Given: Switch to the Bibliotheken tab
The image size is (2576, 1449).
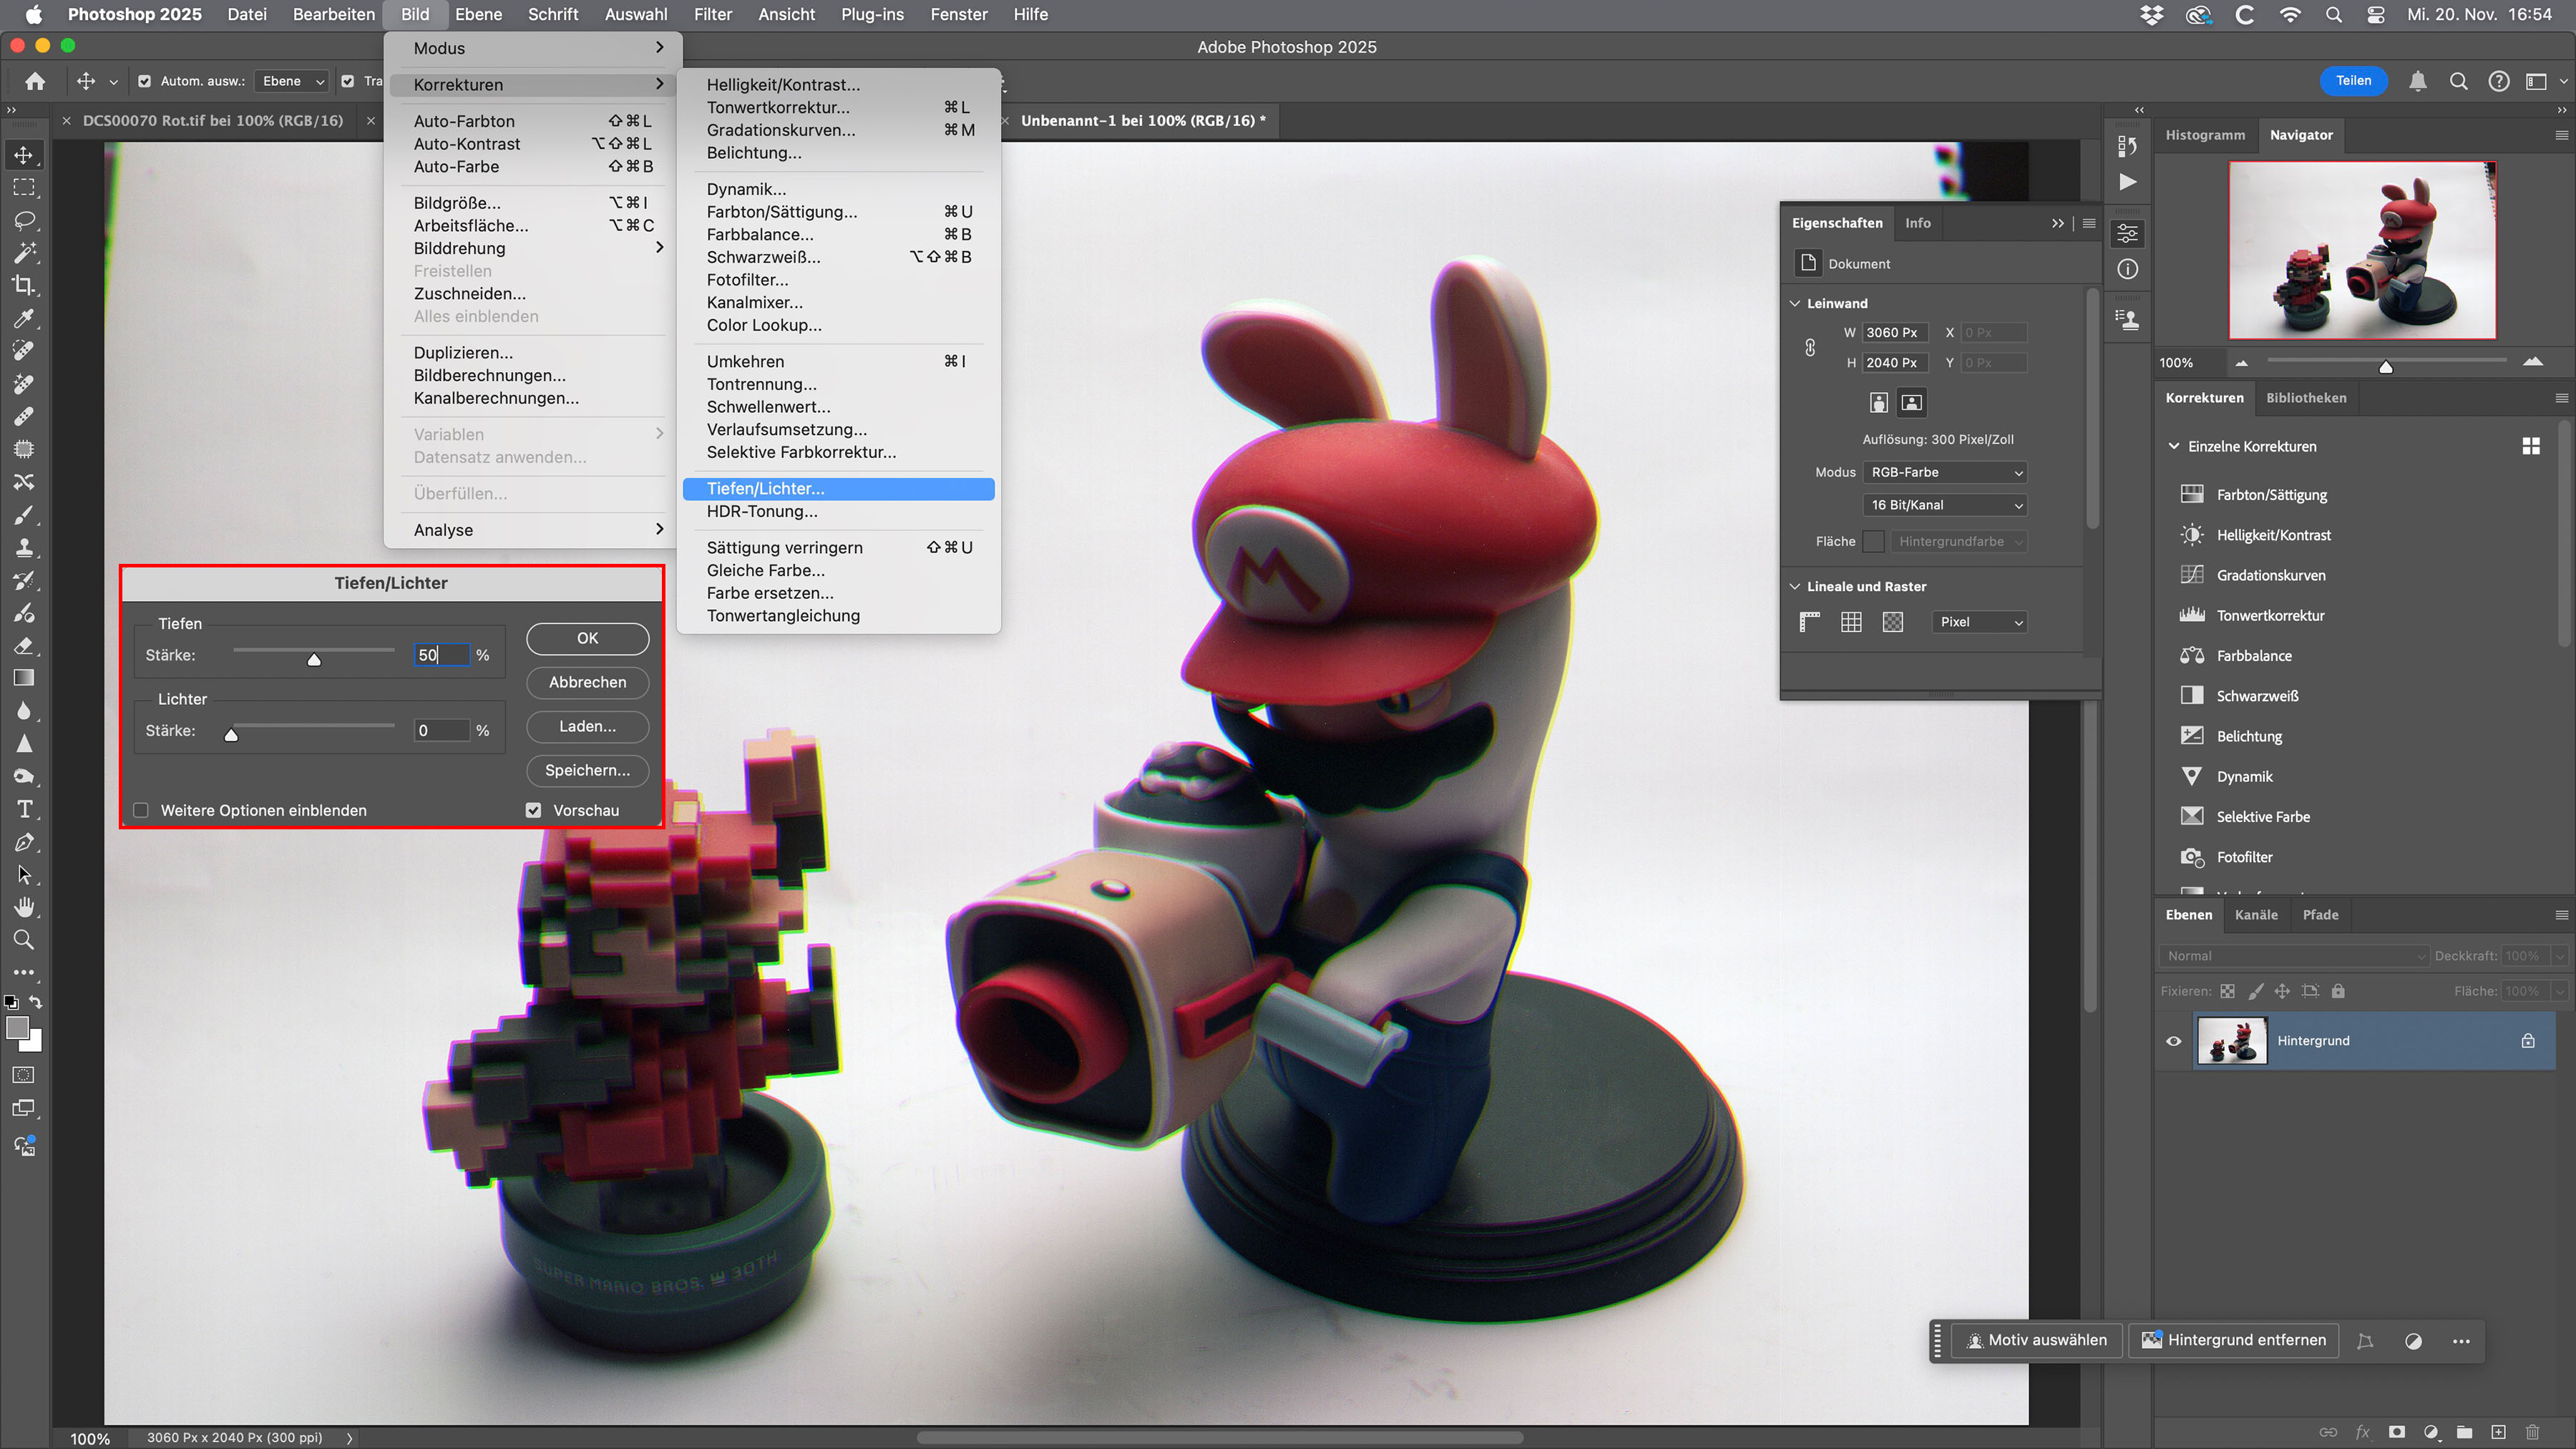Looking at the screenshot, I should click(2306, 398).
